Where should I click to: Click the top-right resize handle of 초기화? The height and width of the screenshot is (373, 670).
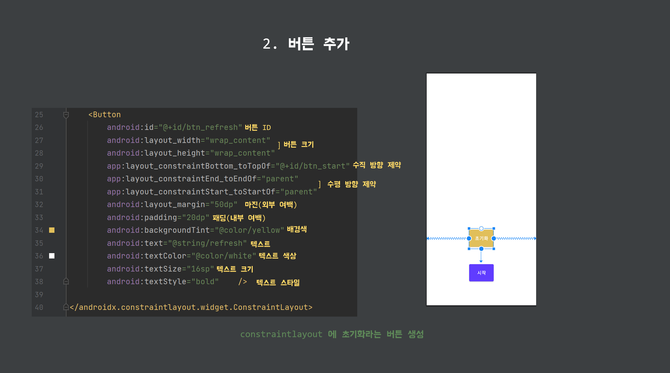(494, 229)
